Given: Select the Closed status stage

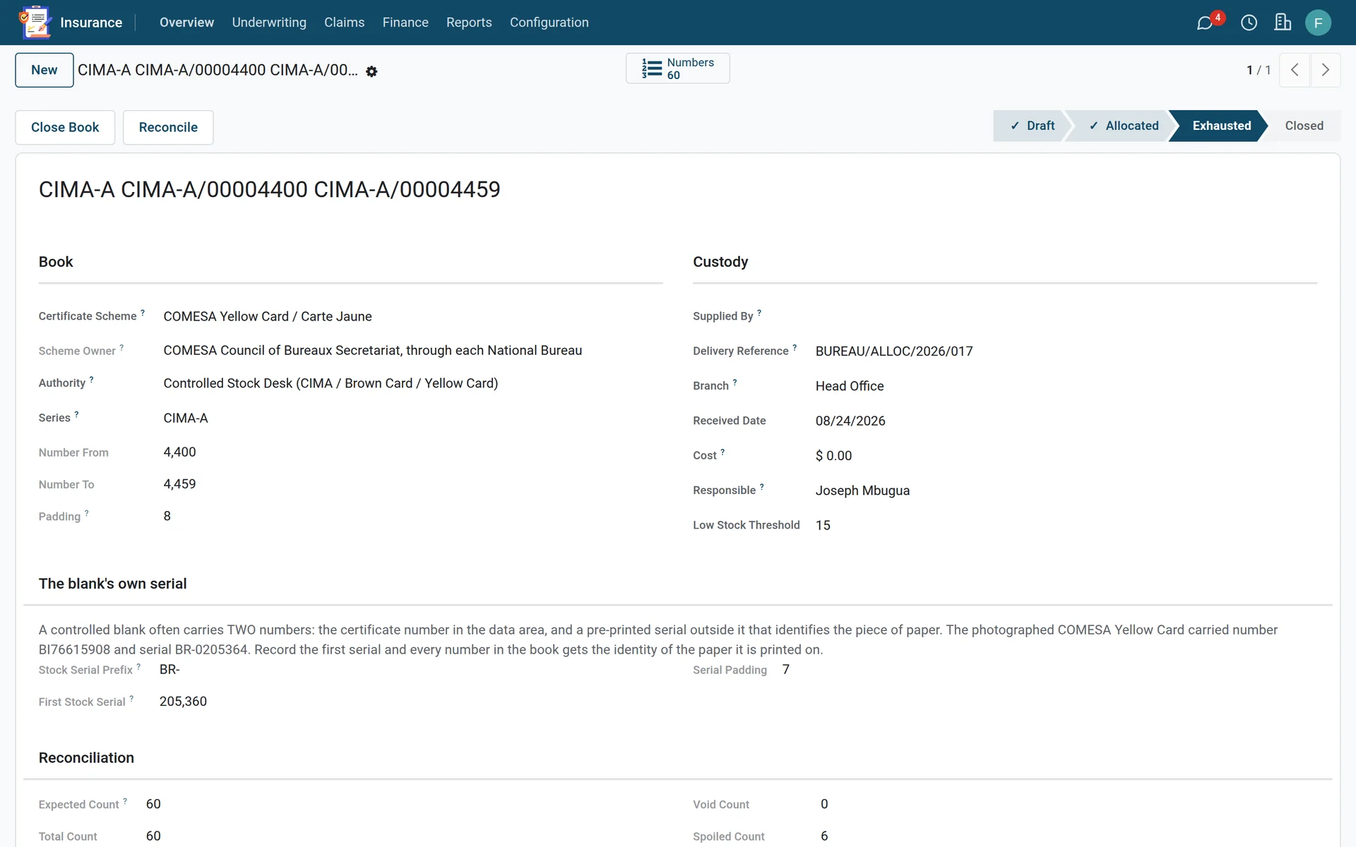Looking at the screenshot, I should pos(1304,126).
